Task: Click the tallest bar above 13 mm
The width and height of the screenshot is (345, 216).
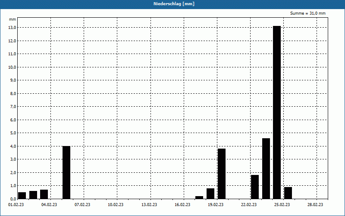Action: click(x=277, y=112)
